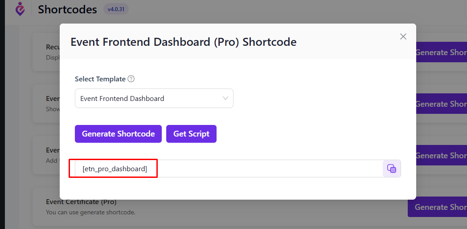467x229 pixels.
Task: Click the Eventin logo icon
Action: pos(20,9)
